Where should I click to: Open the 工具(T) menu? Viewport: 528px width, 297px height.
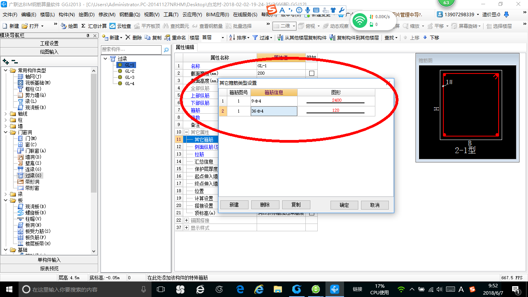click(171, 14)
